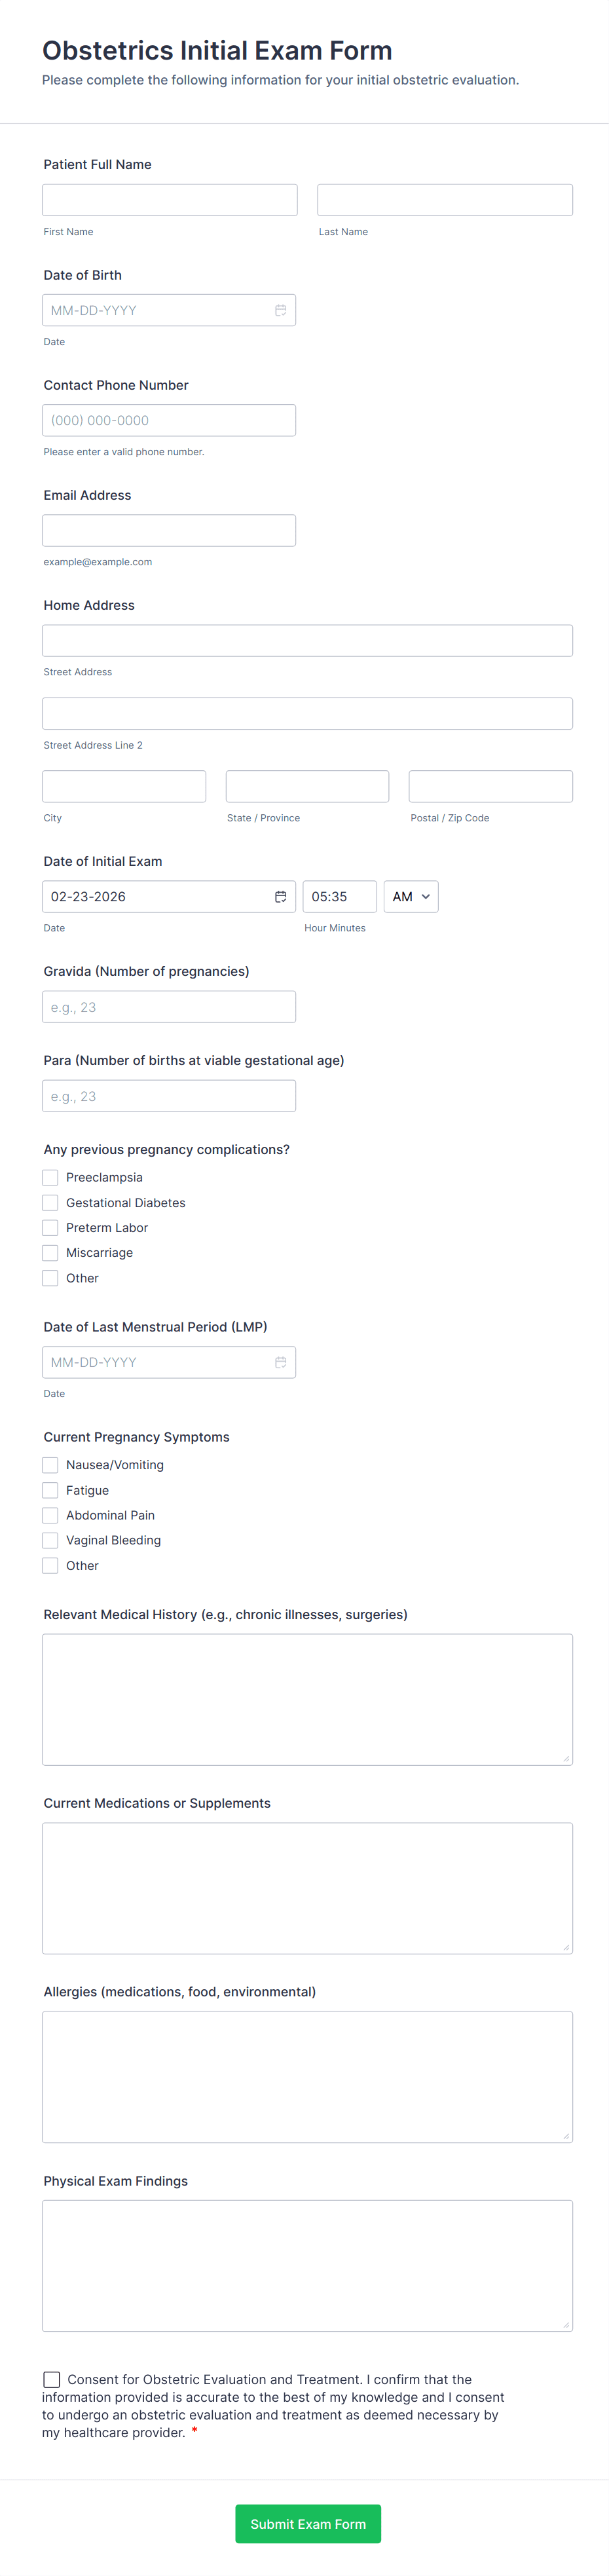Click the Postal / Zip Code field
Image resolution: width=609 pixels, height=2576 pixels.
coord(490,786)
